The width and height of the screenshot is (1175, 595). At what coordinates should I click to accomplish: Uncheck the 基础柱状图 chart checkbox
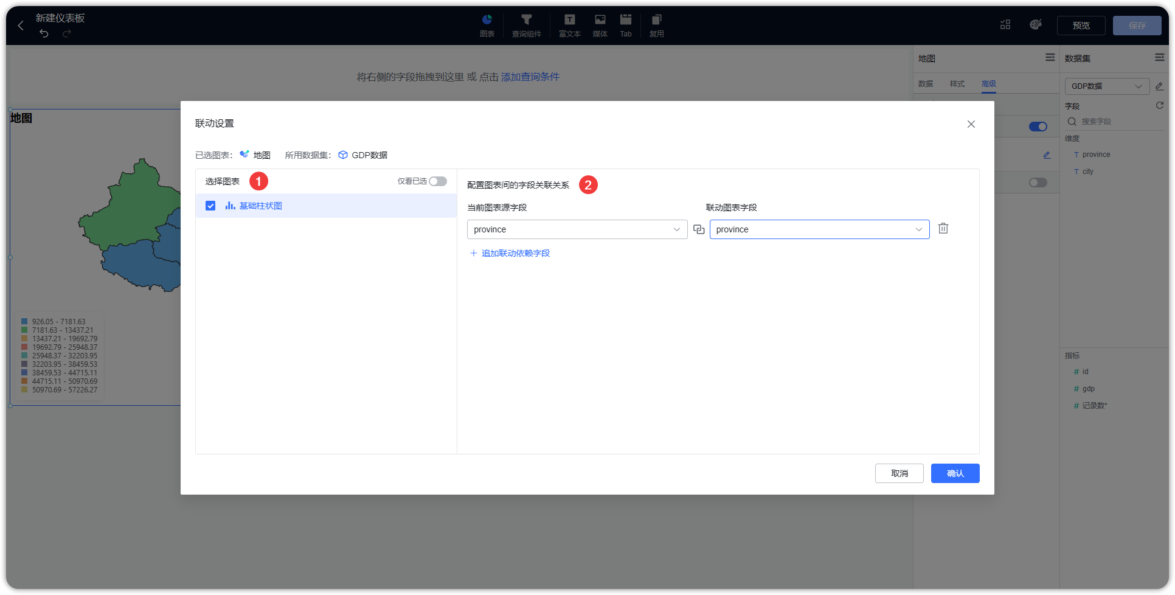[x=210, y=206]
